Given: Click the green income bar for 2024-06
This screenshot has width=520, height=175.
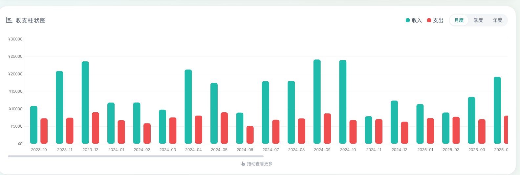Looking at the screenshot, I should tap(240, 128).
